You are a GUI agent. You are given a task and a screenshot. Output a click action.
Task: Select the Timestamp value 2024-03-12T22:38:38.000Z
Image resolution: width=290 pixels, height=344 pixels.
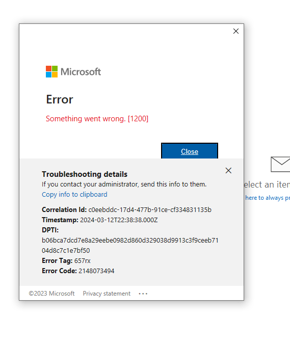[119, 220]
